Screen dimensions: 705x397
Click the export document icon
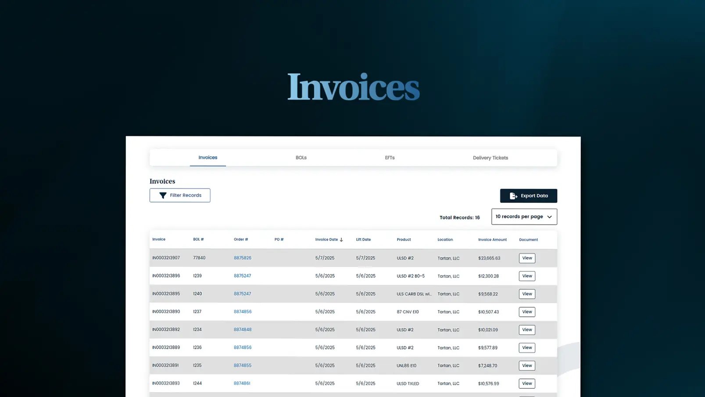coord(512,196)
